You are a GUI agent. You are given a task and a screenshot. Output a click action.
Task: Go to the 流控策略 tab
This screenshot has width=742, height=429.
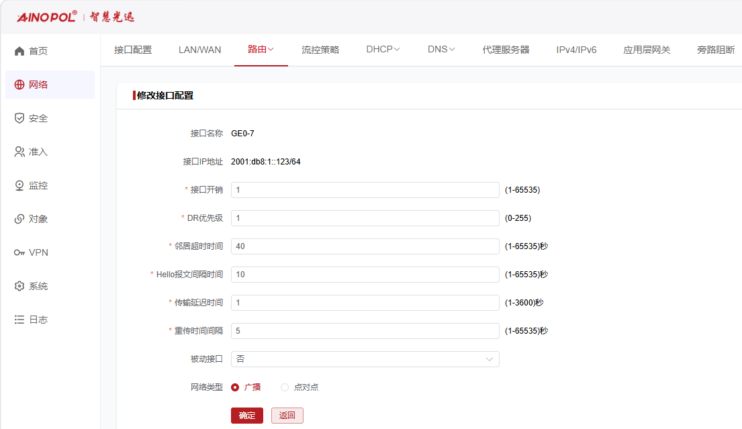point(320,50)
